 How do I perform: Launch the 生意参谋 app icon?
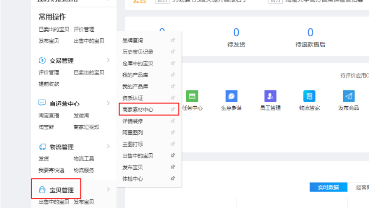231,96
